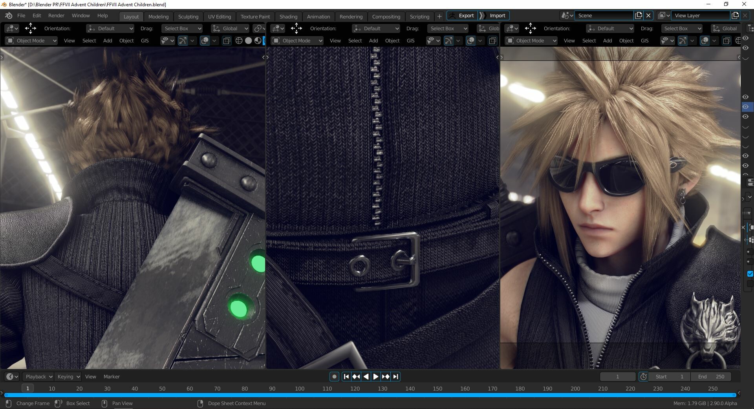Open GIS menu in left viewport
This screenshot has width=754, height=409.
(145, 41)
